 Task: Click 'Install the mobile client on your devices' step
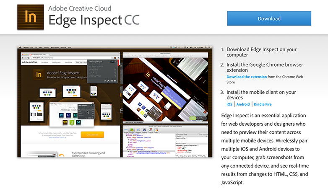pos(261,95)
